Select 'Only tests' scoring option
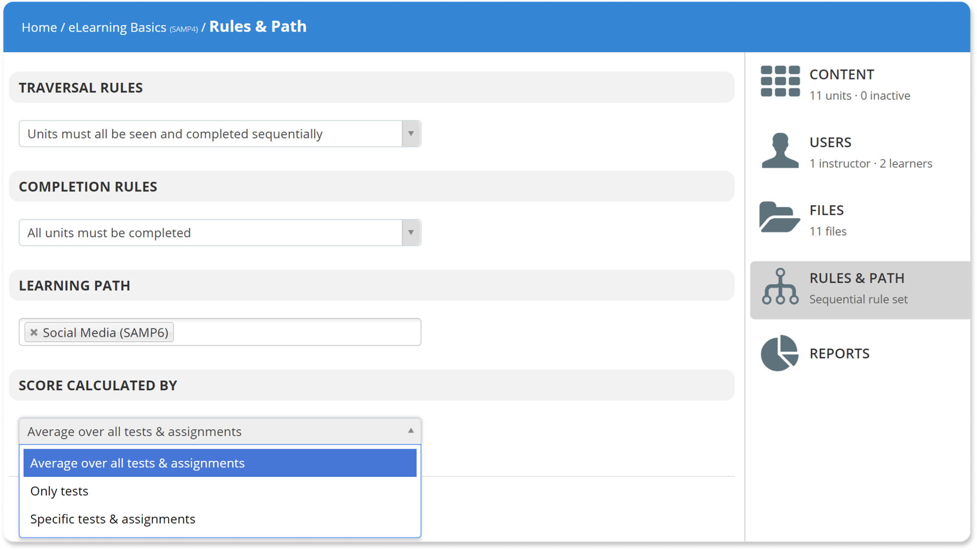The image size is (977, 550). pos(59,491)
